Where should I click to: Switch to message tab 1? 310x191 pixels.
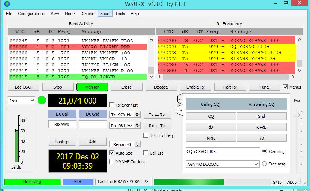point(180,99)
